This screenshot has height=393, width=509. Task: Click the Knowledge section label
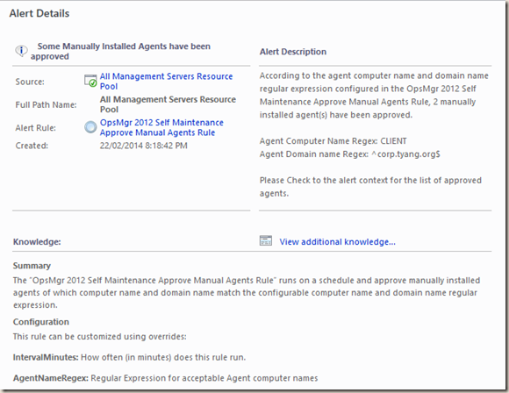37,242
